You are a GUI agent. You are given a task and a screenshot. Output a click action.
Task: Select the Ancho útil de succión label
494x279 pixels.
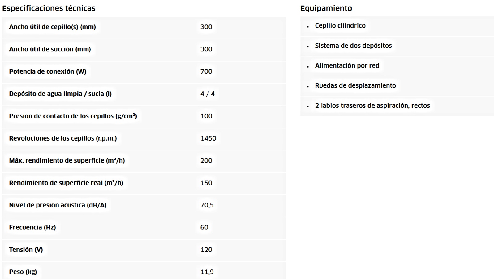coord(50,49)
